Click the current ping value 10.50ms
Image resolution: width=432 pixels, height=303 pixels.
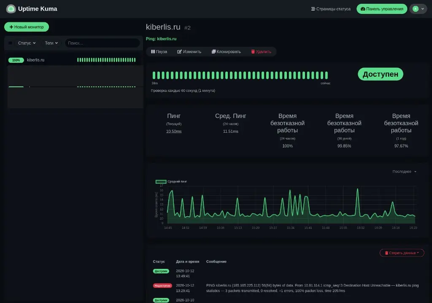tap(174, 131)
